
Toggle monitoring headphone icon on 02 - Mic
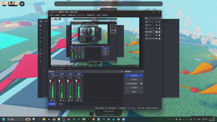pyautogui.click(x=63, y=100)
